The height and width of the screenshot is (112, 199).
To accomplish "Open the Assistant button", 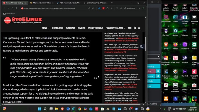I will click(130, 8).
